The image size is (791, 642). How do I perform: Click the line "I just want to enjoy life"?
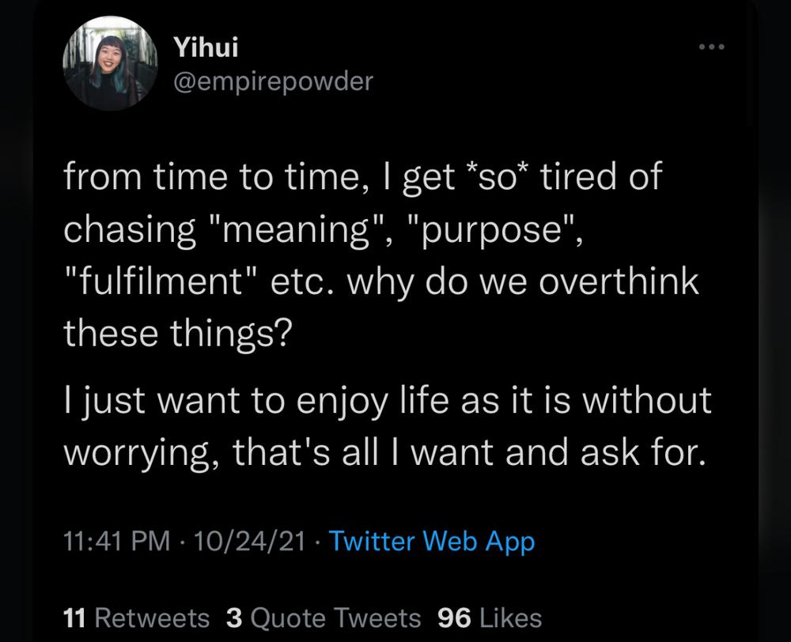coord(256,402)
